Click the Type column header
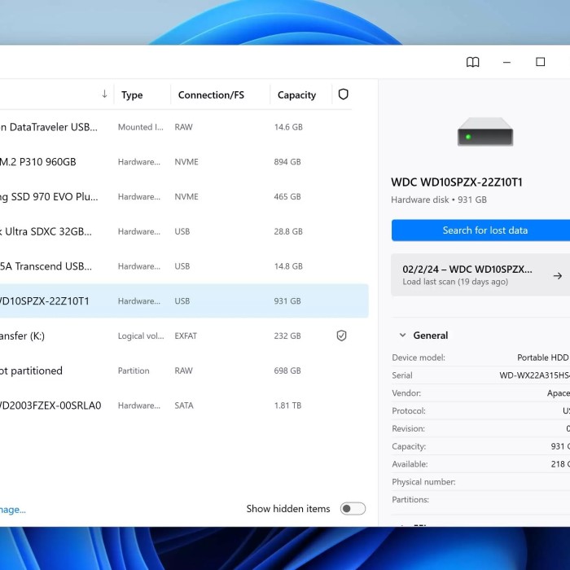This screenshot has height=570, width=570. tap(132, 95)
